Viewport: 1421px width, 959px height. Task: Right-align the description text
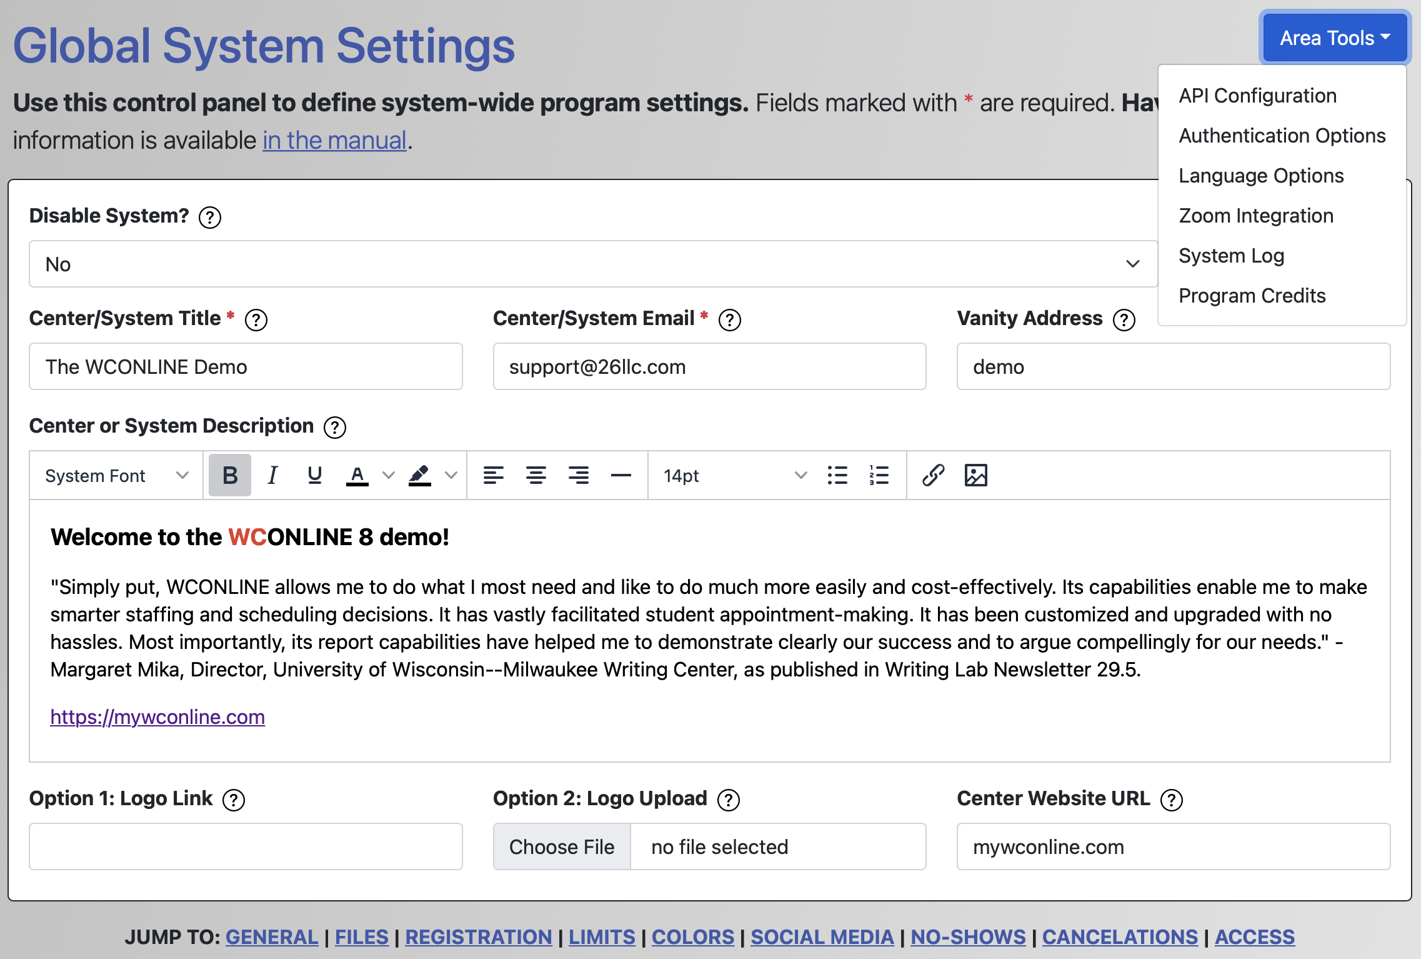click(578, 475)
